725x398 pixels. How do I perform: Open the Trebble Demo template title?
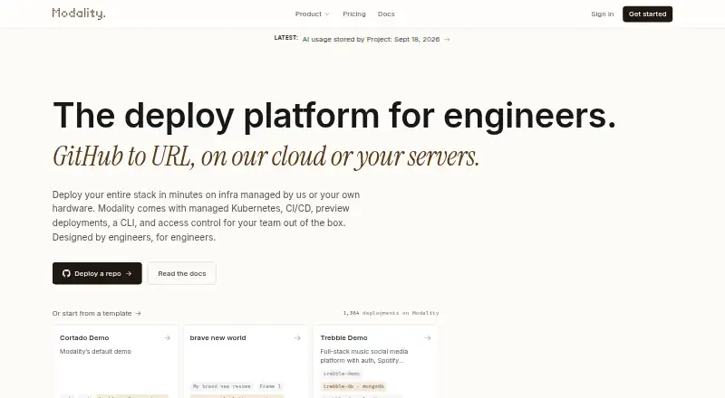pyautogui.click(x=343, y=337)
